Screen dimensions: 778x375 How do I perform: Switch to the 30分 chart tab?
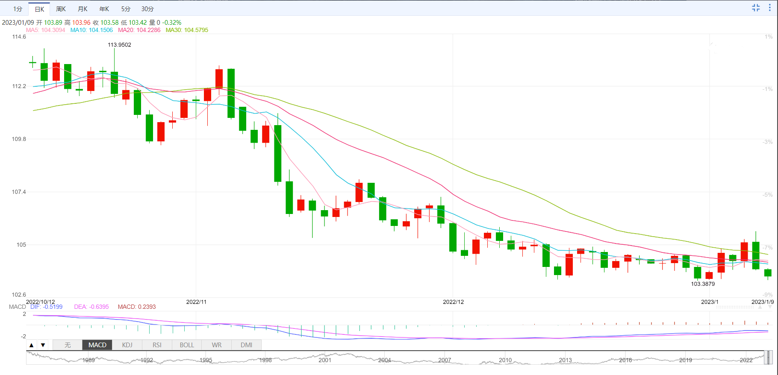(147, 9)
